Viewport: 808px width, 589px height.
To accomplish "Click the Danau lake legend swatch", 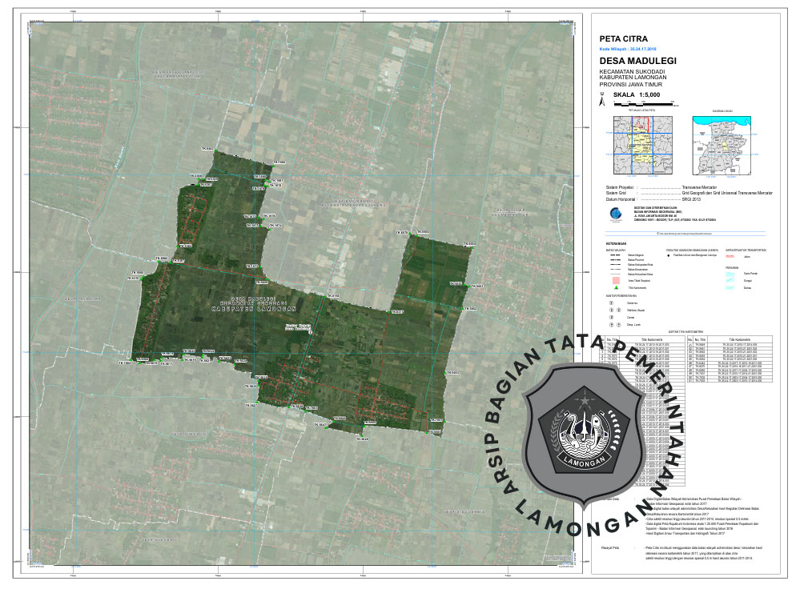I will [x=730, y=288].
